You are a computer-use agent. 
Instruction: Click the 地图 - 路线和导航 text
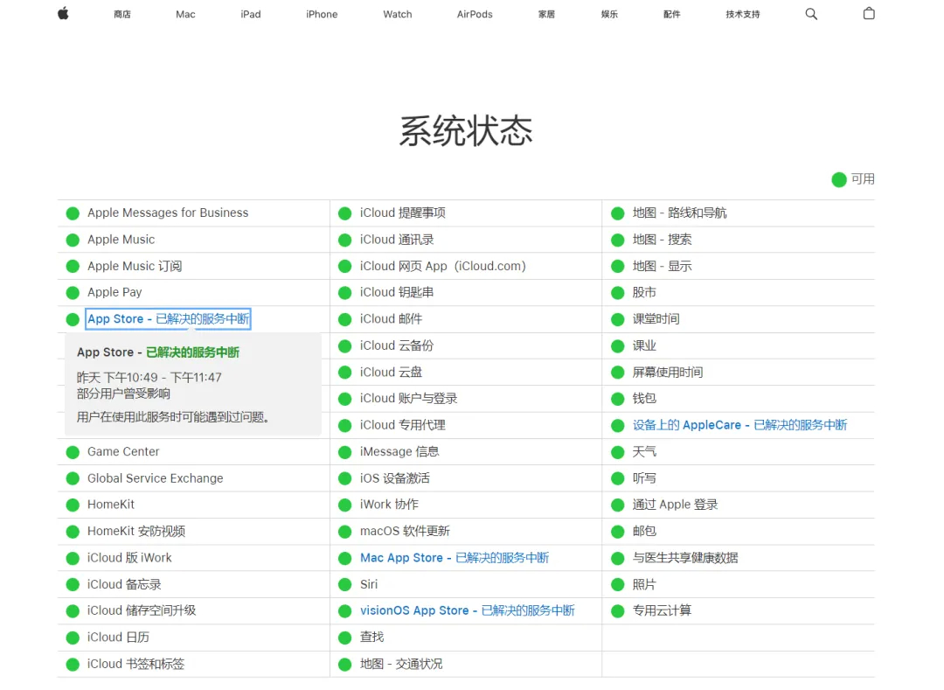click(x=680, y=213)
